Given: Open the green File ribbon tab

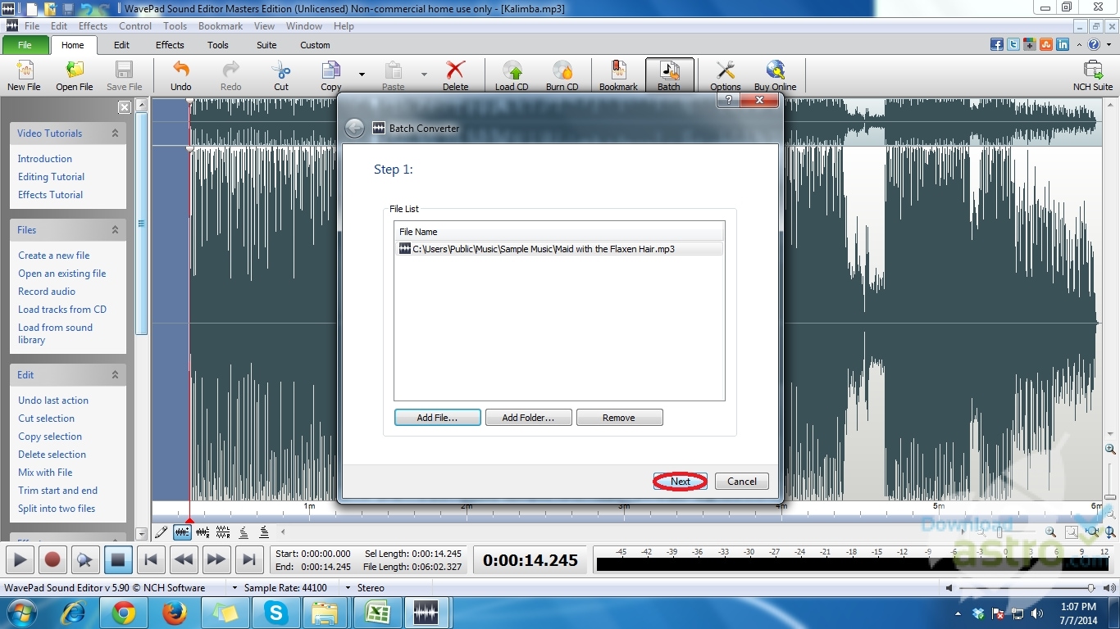Looking at the screenshot, I should pyautogui.click(x=25, y=45).
